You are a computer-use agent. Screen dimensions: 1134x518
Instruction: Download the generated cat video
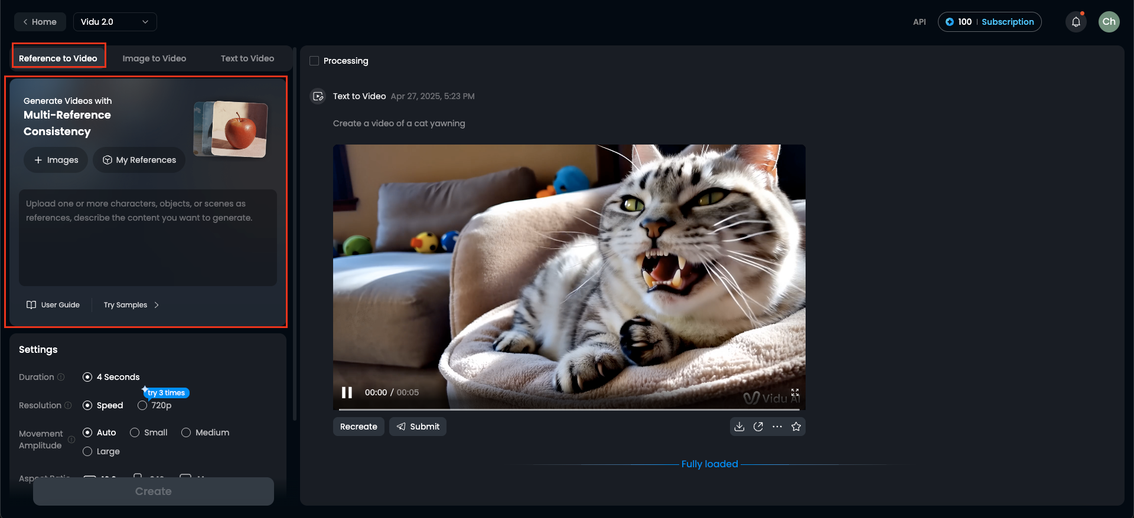click(x=739, y=427)
